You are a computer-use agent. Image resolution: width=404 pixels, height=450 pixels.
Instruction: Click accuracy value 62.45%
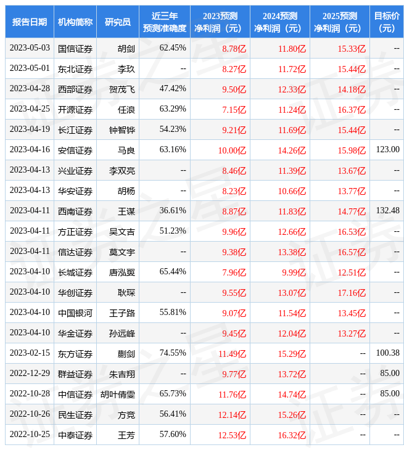[x=173, y=47]
